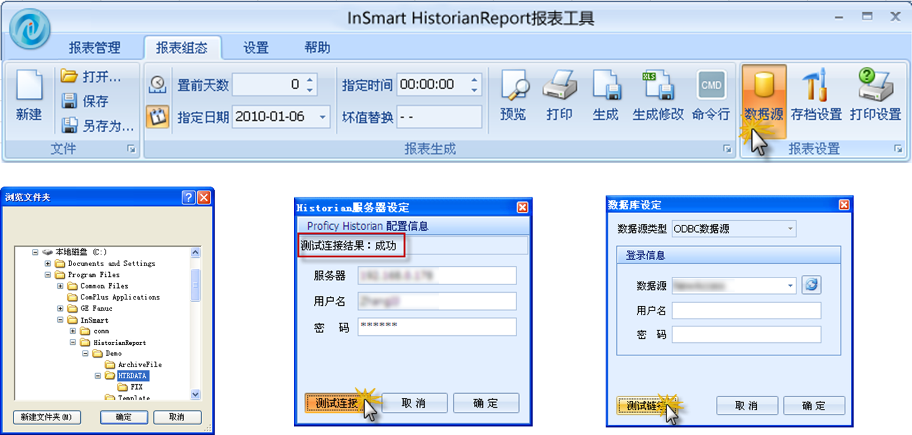This screenshot has height=435, width=912.
Task: Select the ComPlus Applications folder
Action: (120, 297)
